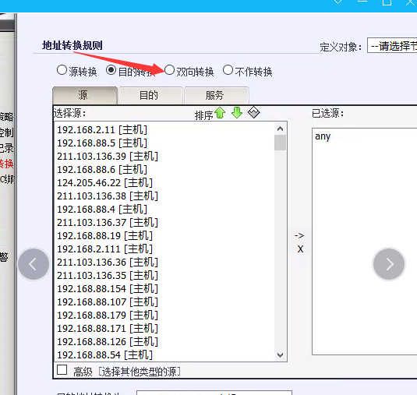Image resolution: width=417 pixels, height=395 pixels.
Task: Click the scroll-up arrow of the source list
Action: coord(280,129)
